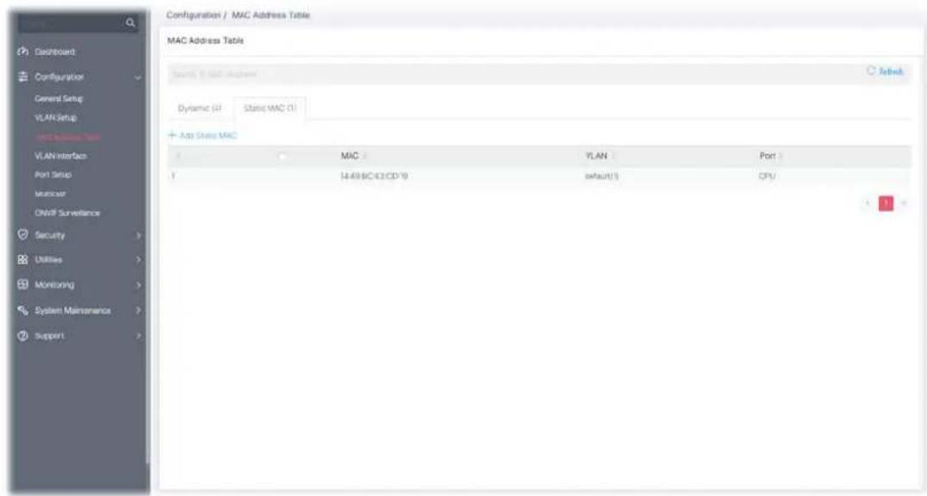Viewport: 927px width, 496px height.
Task: Open Port Setup in sidebar
Action: click(53, 175)
